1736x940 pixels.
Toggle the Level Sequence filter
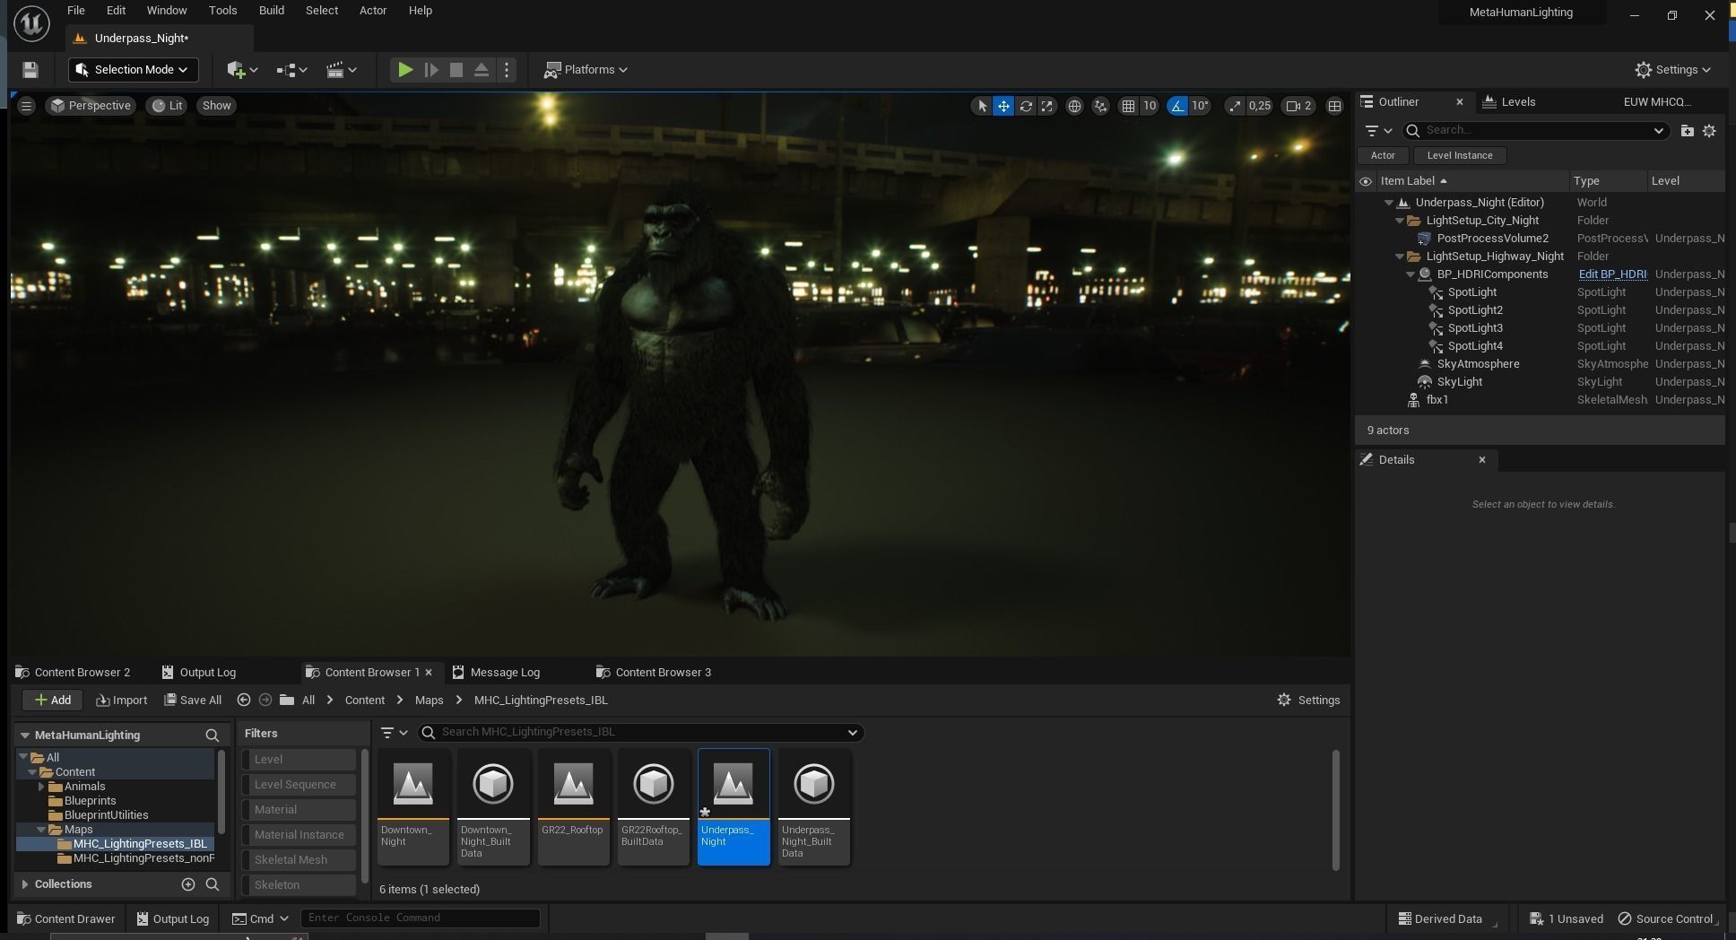coord(299,784)
